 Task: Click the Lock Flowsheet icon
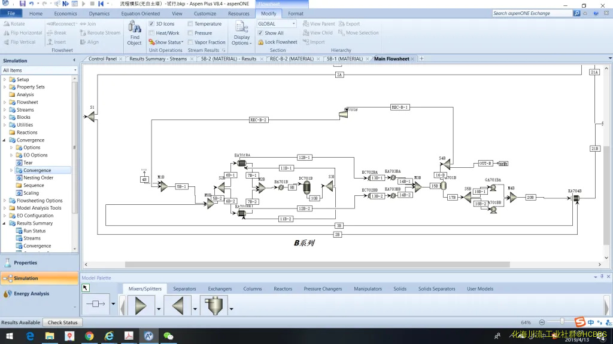[261, 42]
